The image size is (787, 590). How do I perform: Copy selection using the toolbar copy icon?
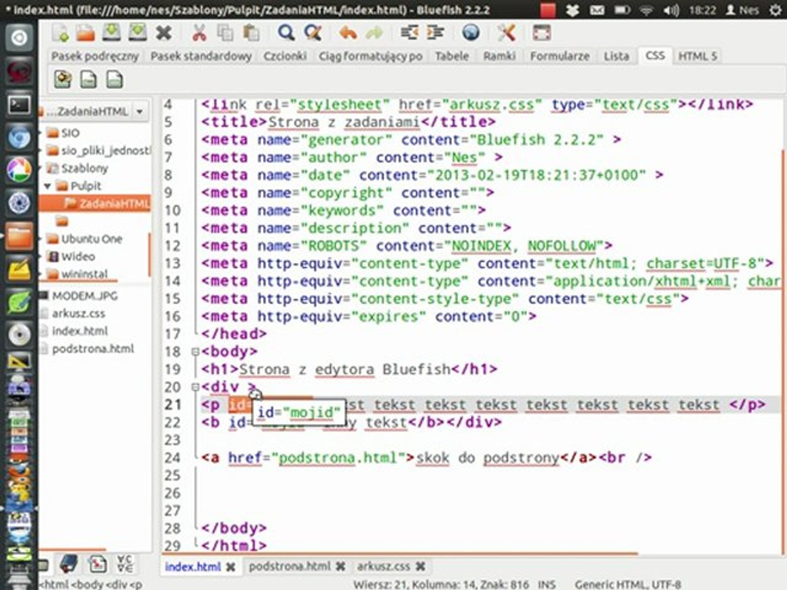click(x=225, y=33)
